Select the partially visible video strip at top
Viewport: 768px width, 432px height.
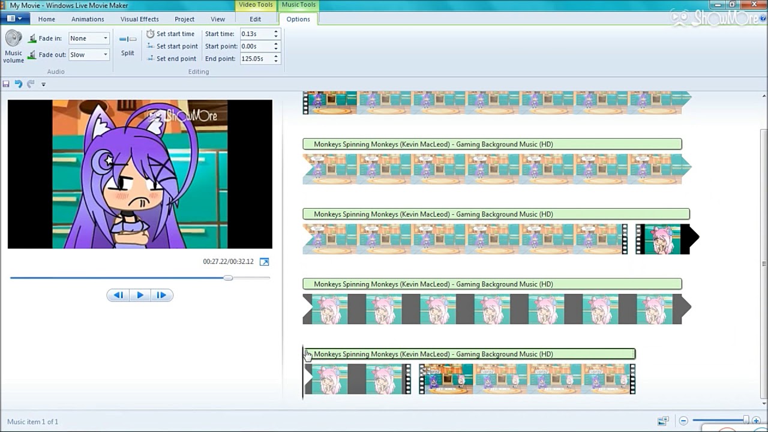tap(497, 103)
